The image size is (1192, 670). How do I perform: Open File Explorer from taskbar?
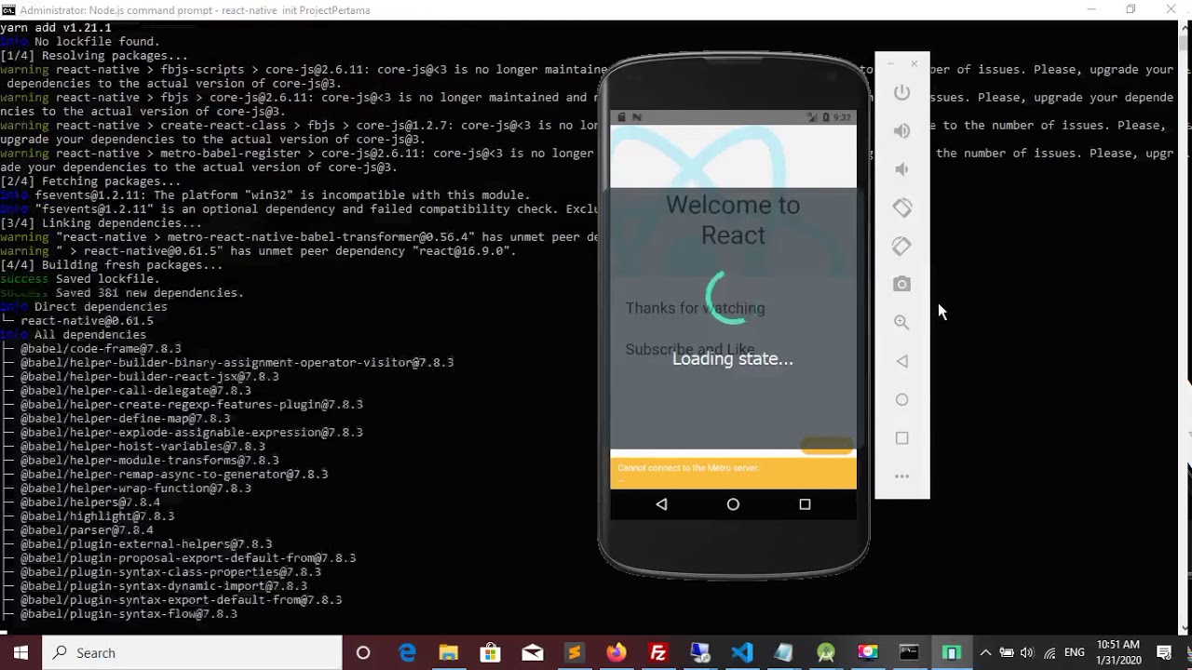(449, 652)
